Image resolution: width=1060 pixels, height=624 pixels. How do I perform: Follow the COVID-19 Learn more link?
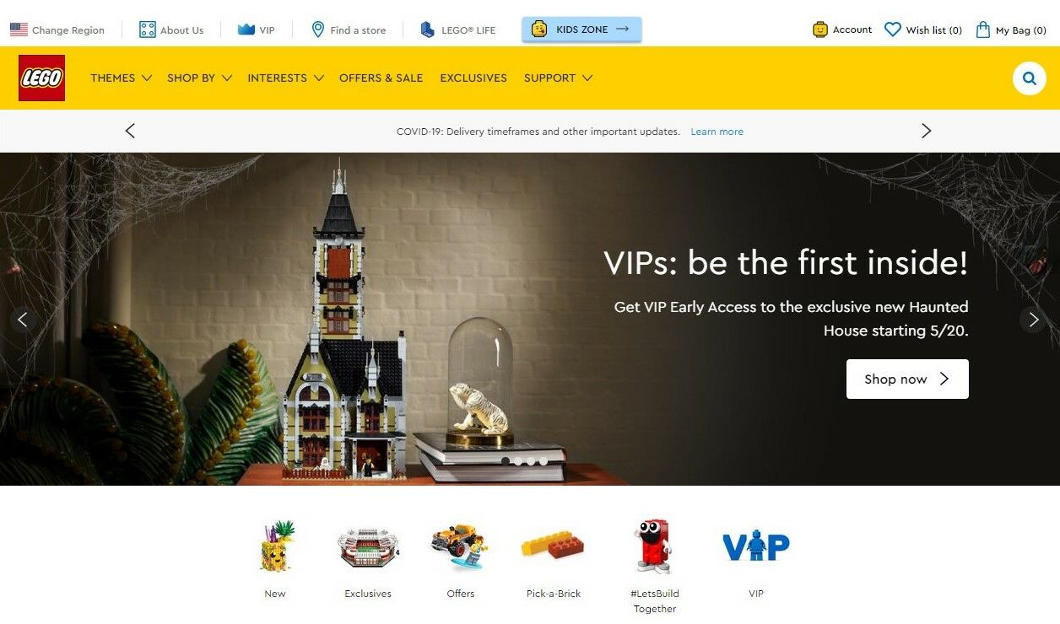coord(717,132)
